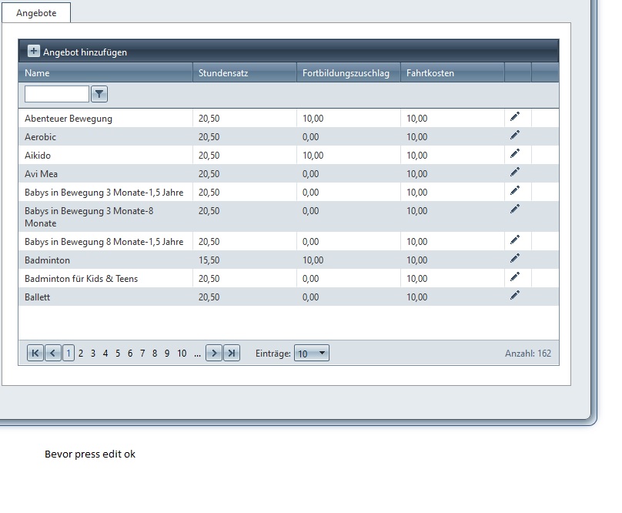Sort by the Name column header
This screenshot has width=622, height=513.
(x=105, y=72)
